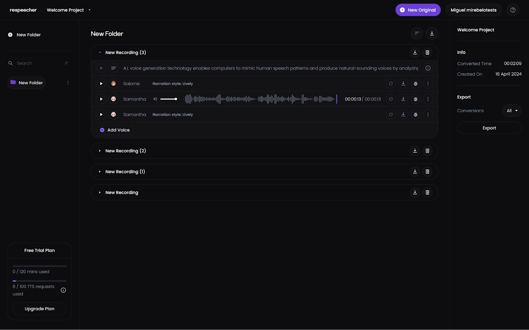Screen dimensions: 529x330
Task: Mute the Samantha playback volume
Action: pyautogui.click(x=155, y=99)
